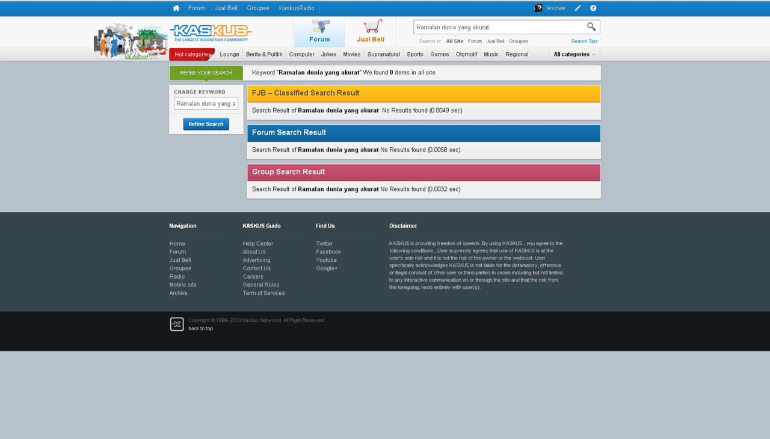
Task: Open Forum in the top navigation bar
Action: click(x=197, y=8)
